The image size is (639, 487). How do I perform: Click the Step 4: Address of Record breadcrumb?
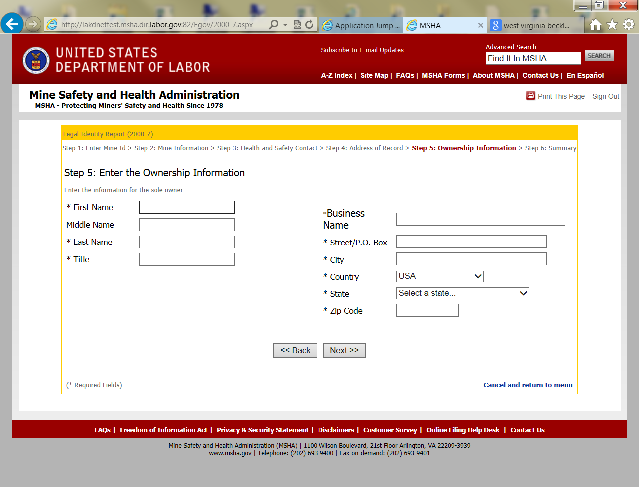tap(364, 148)
